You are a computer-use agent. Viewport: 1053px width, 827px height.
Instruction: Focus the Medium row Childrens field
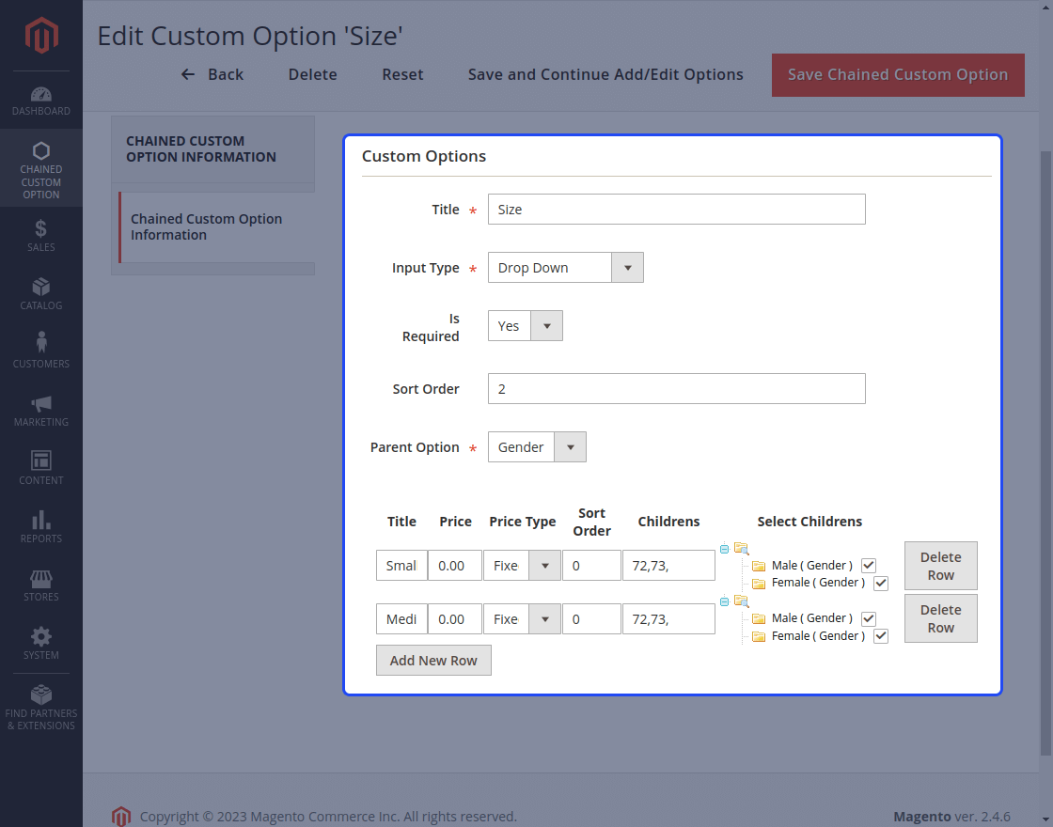point(668,619)
